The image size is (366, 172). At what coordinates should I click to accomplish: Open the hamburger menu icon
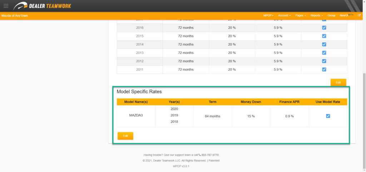pyautogui.click(x=6, y=6)
